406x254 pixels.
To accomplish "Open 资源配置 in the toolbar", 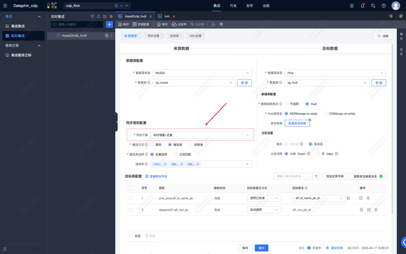I will [141, 24].
